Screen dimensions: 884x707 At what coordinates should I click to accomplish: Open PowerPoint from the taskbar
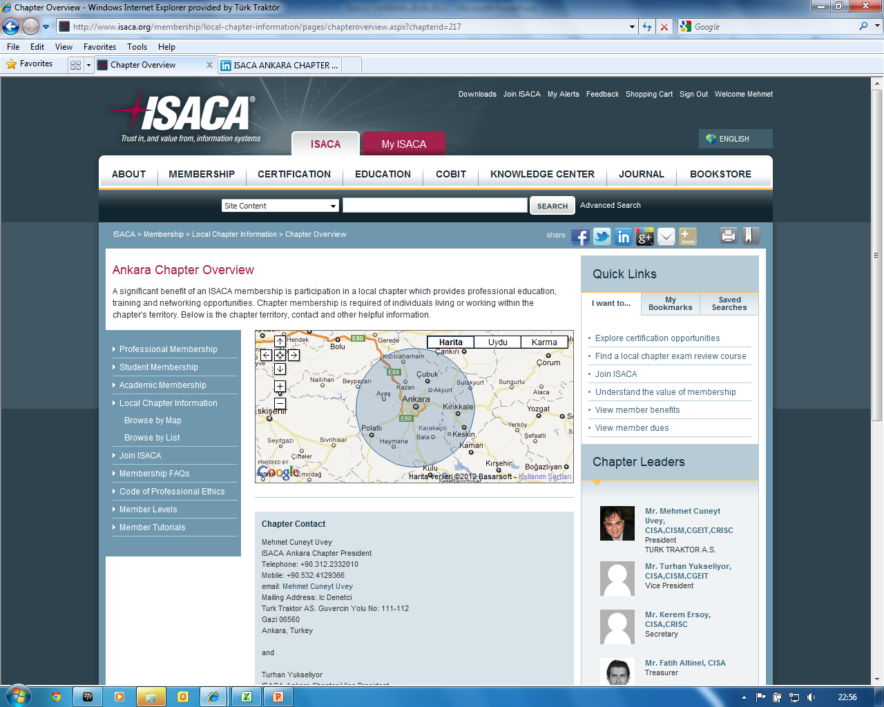coord(278,697)
